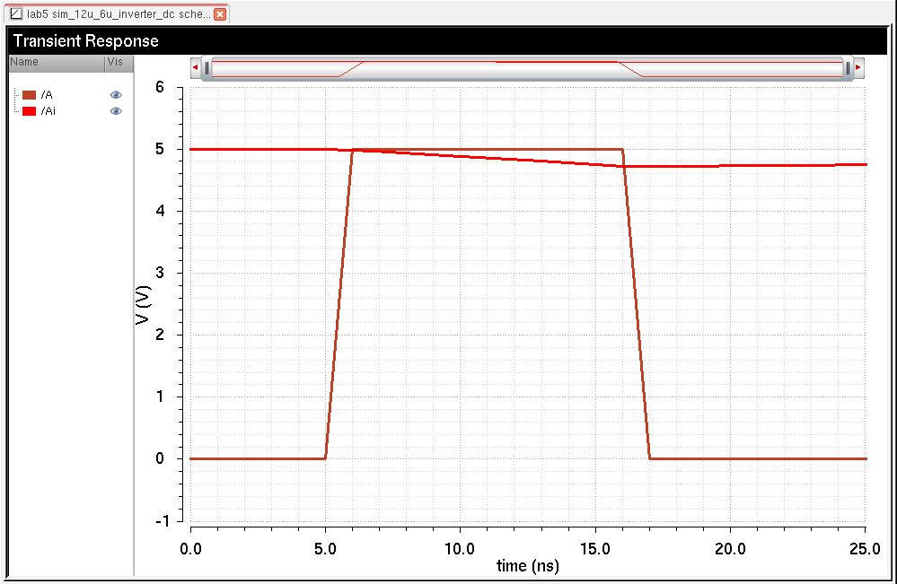The image size is (897, 584).
Task: Click the 15.0 tick on time axis
Action: [595, 549]
